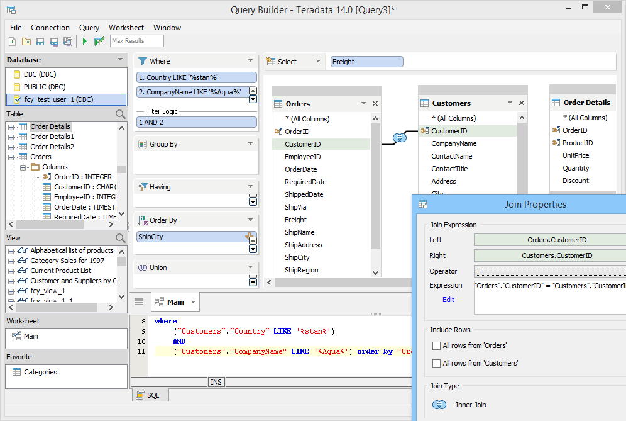Open the Worksheet menu
The height and width of the screenshot is (421, 626).
click(126, 28)
